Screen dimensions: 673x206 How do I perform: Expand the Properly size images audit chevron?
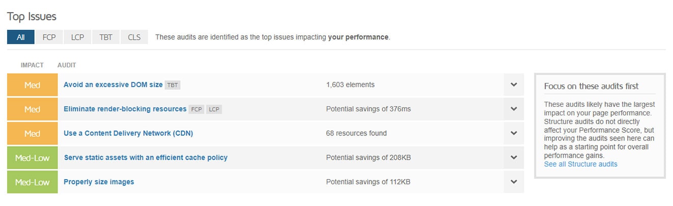tap(514, 182)
